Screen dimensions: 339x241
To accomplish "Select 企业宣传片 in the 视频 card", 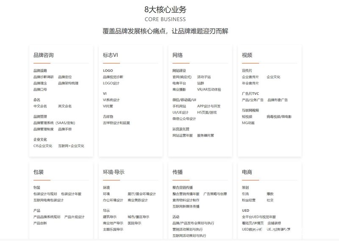I will coord(250,77).
